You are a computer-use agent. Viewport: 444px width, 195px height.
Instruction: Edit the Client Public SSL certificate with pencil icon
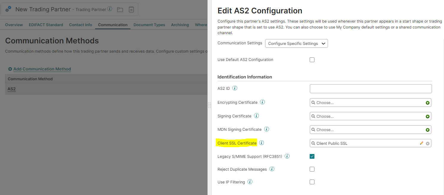click(x=421, y=143)
